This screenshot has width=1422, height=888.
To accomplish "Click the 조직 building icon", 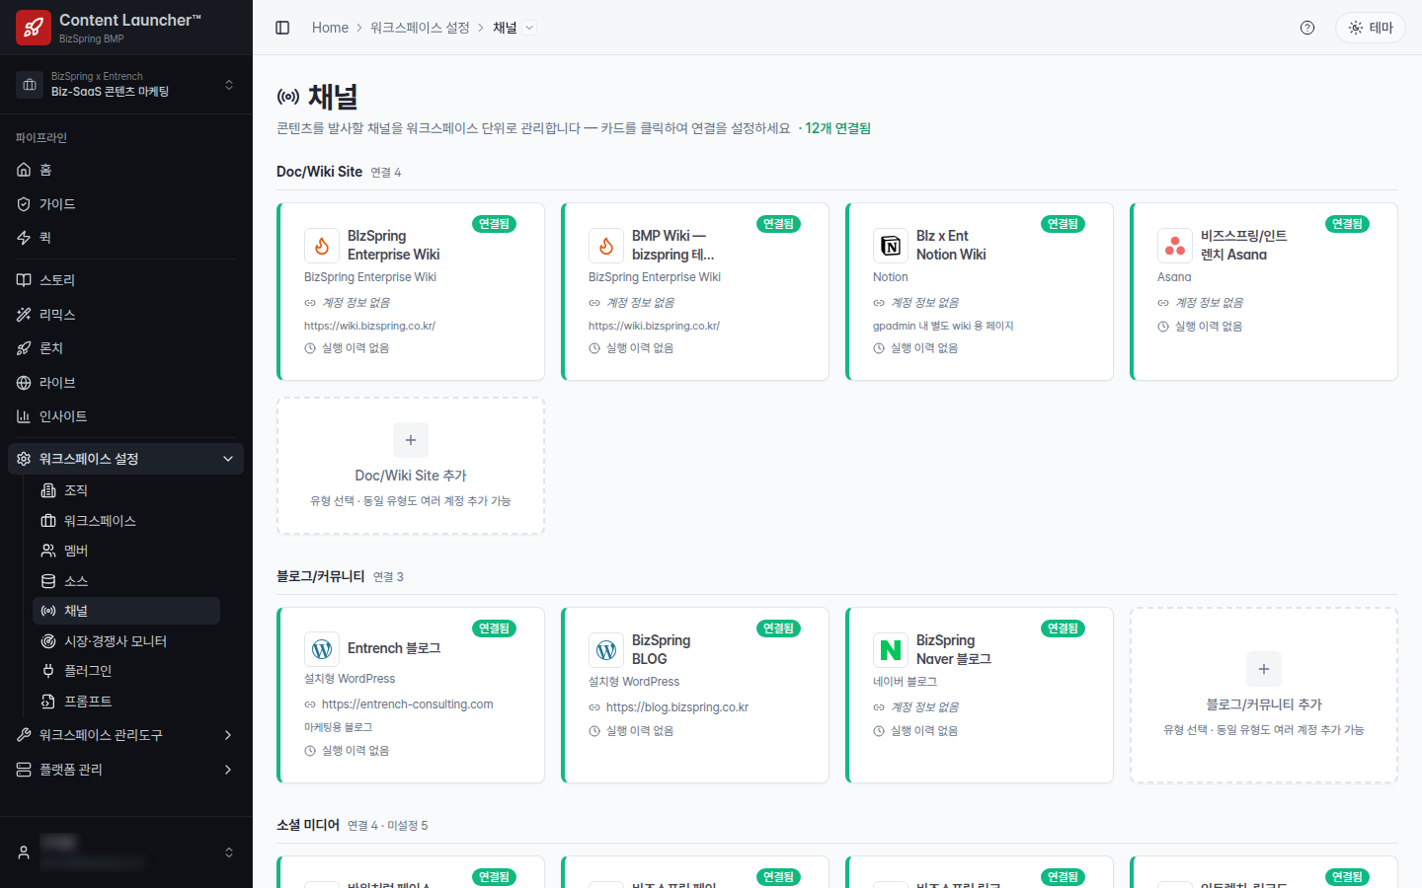I will coord(48,490).
